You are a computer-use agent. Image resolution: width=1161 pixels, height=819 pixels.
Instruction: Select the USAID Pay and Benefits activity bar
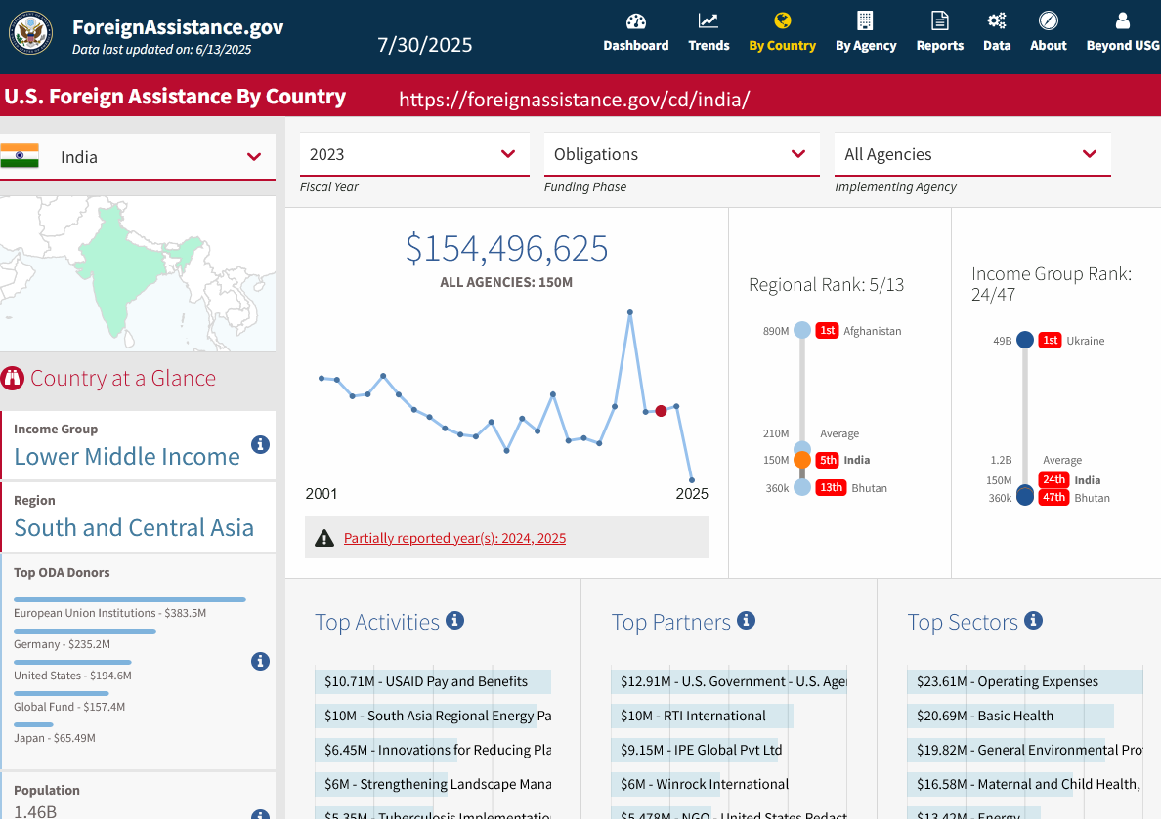tap(432, 681)
